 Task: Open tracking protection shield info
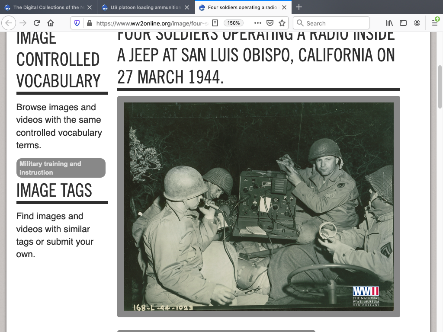77,23
